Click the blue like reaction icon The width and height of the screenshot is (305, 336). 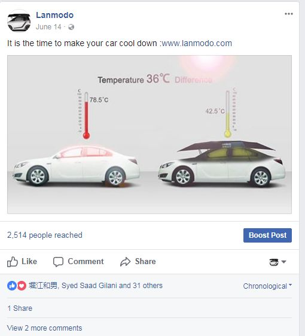point(12,286)
